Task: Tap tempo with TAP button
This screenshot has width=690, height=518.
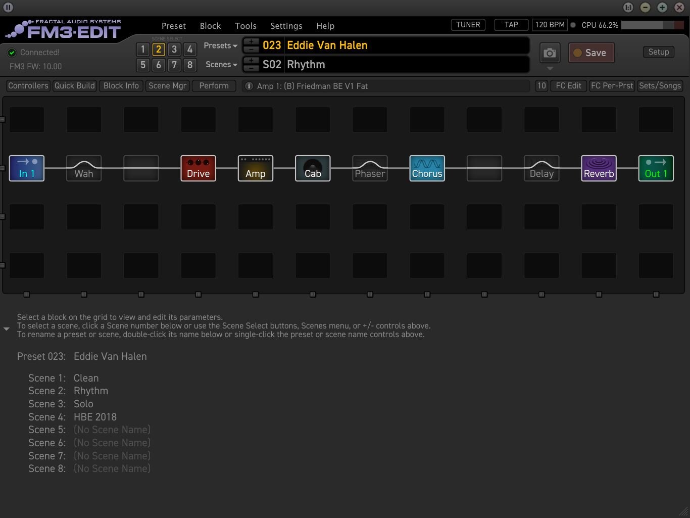Action: click(511, 25)
